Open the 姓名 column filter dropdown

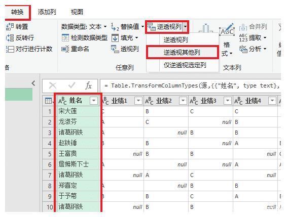tap(94, 100)
